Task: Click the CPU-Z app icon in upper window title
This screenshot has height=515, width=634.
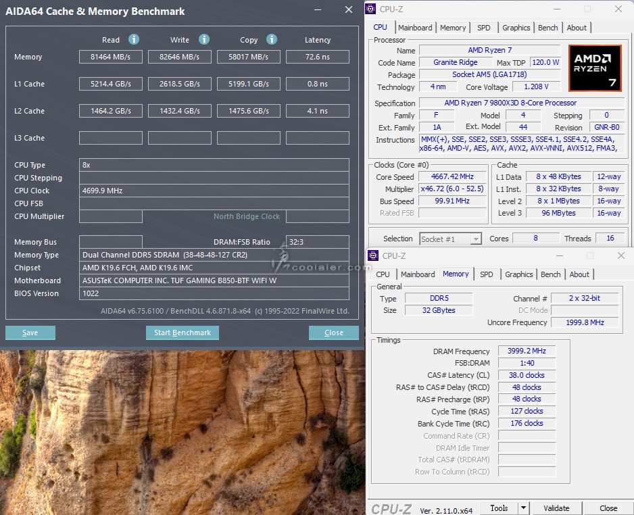Action: click(371, 9)
